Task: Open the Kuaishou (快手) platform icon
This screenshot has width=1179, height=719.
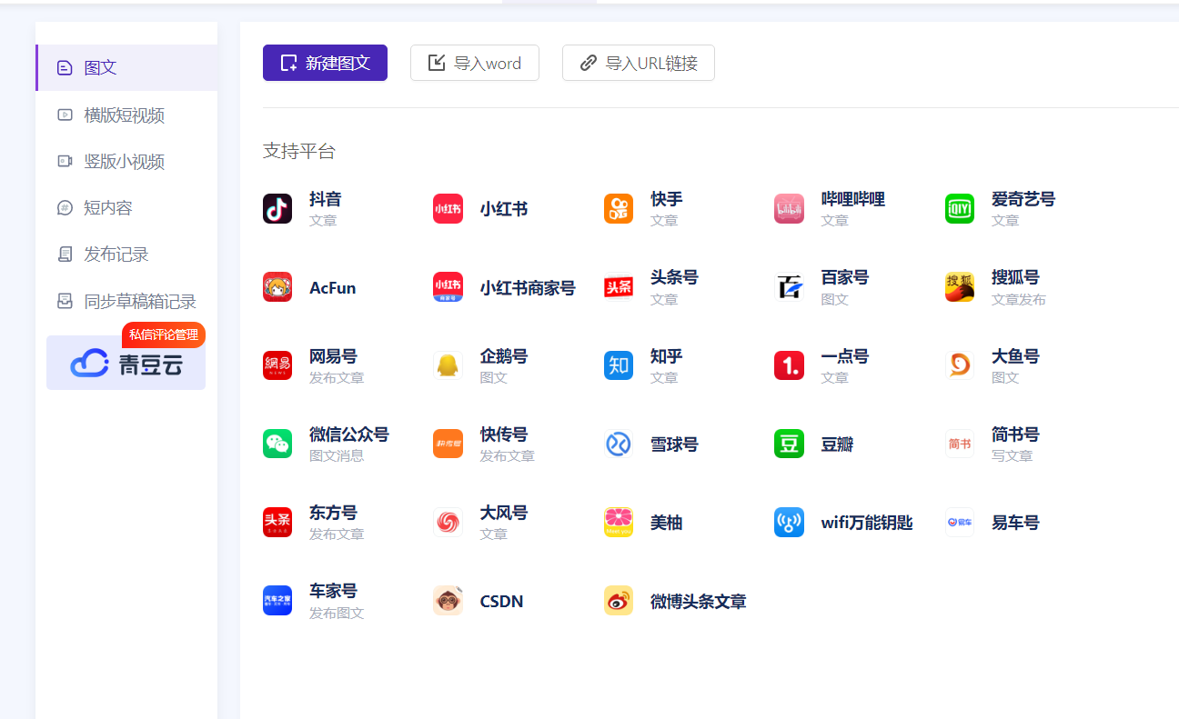Action: (619, 209)
